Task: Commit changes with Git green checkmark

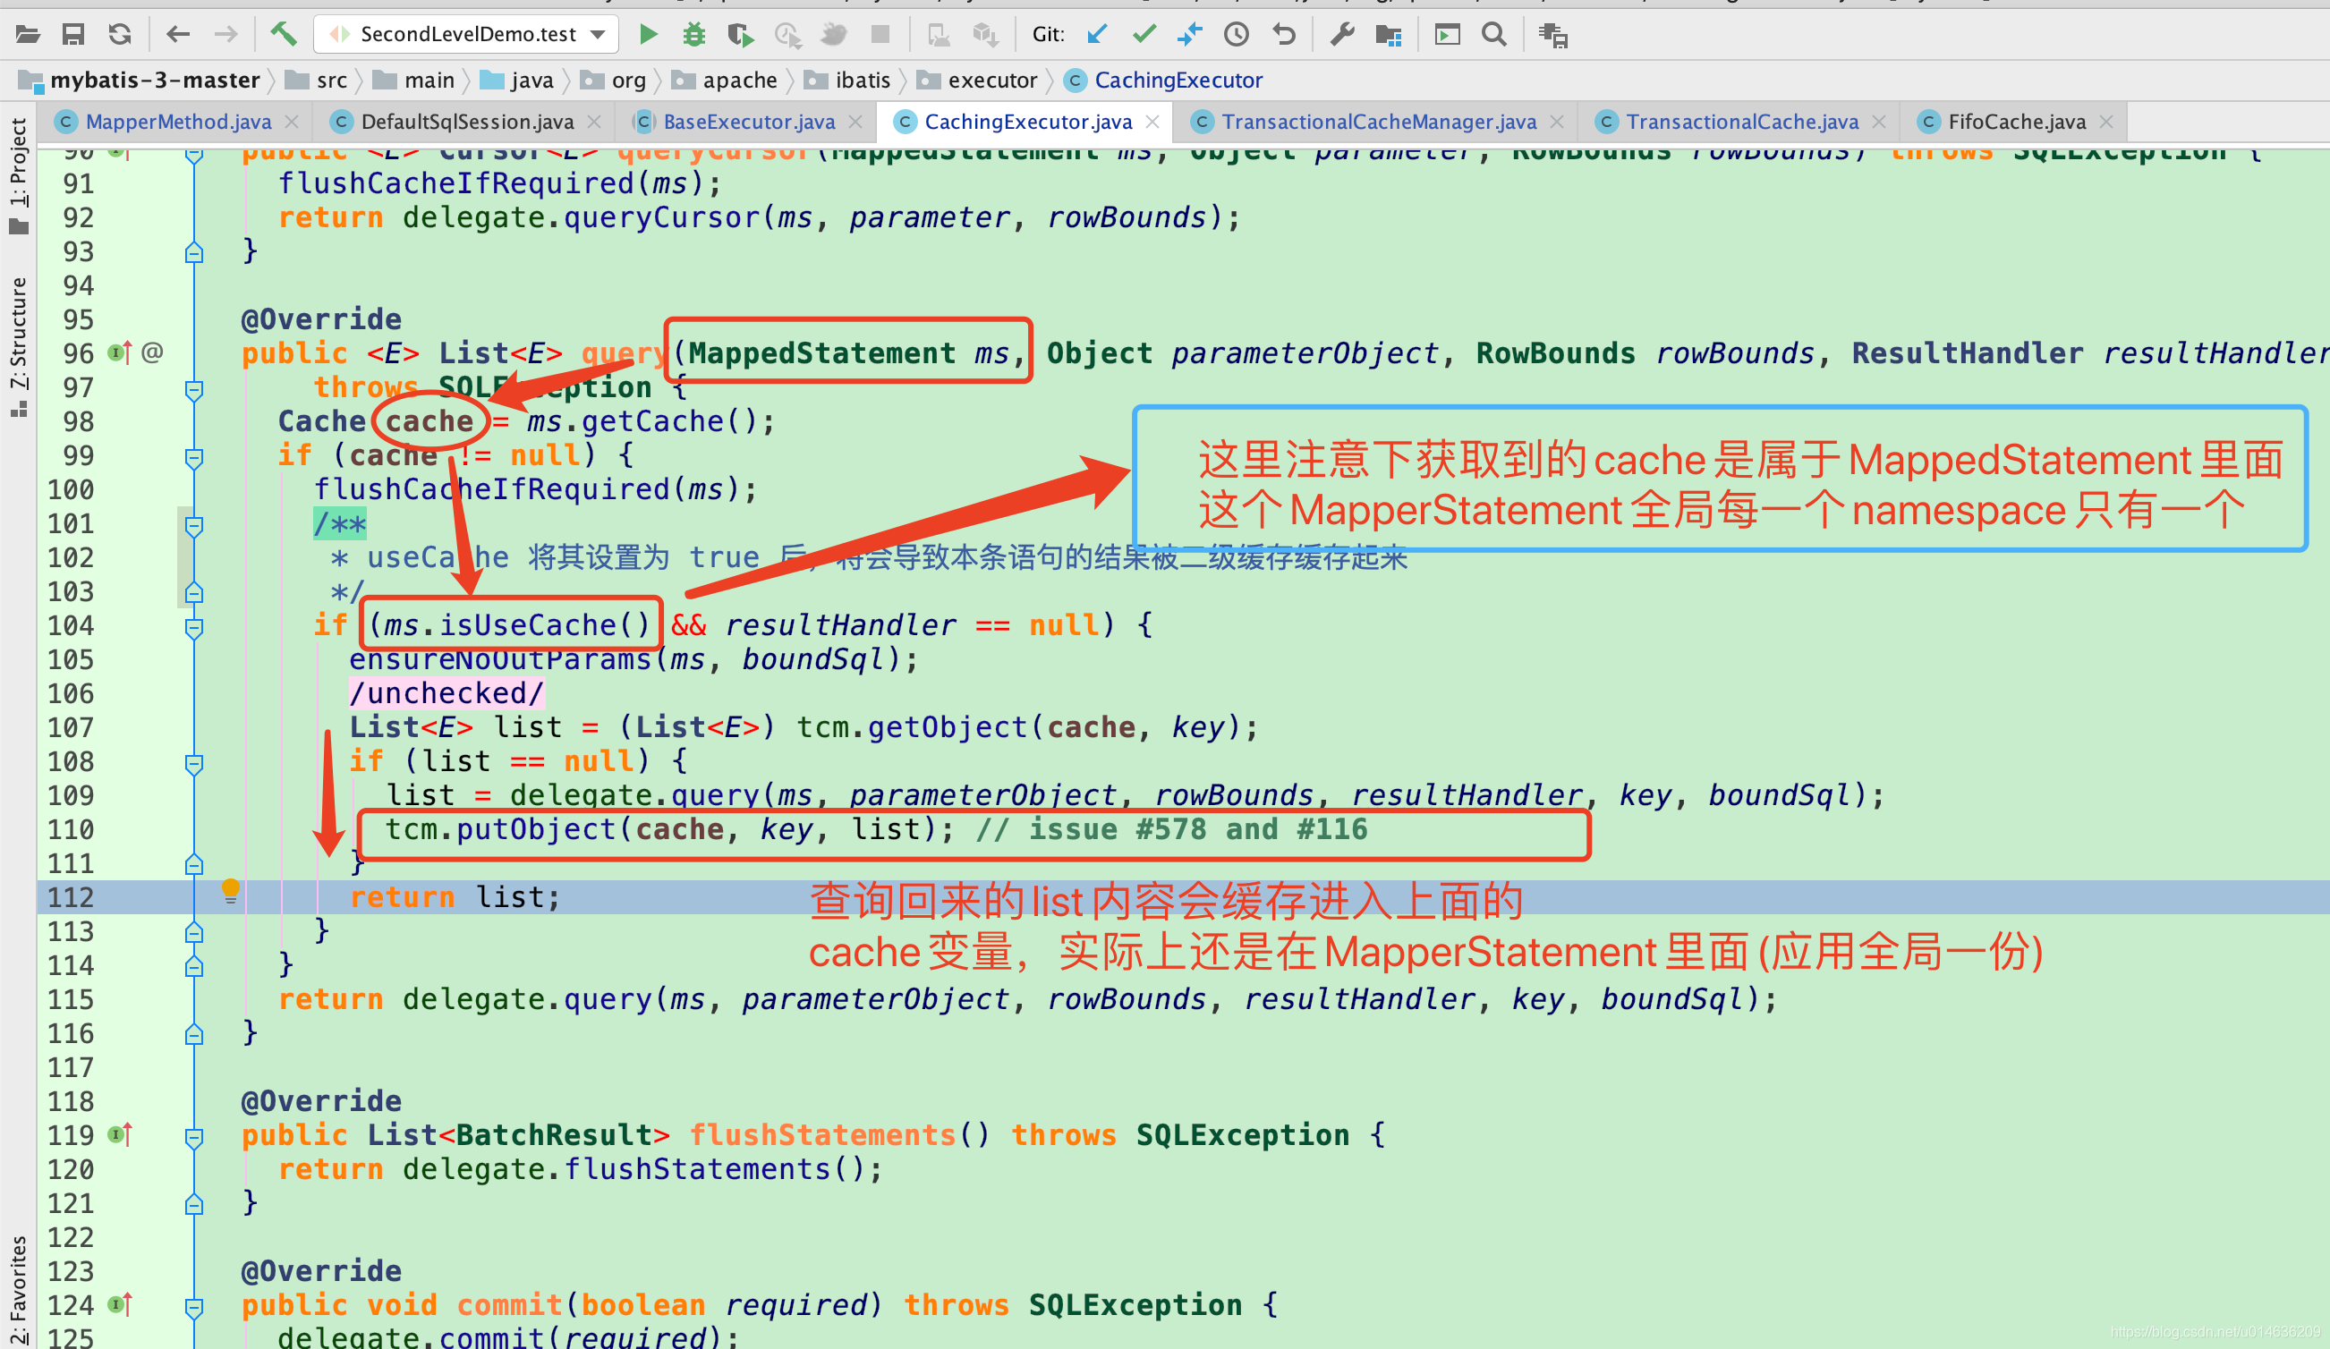Action: [1144, 35]
